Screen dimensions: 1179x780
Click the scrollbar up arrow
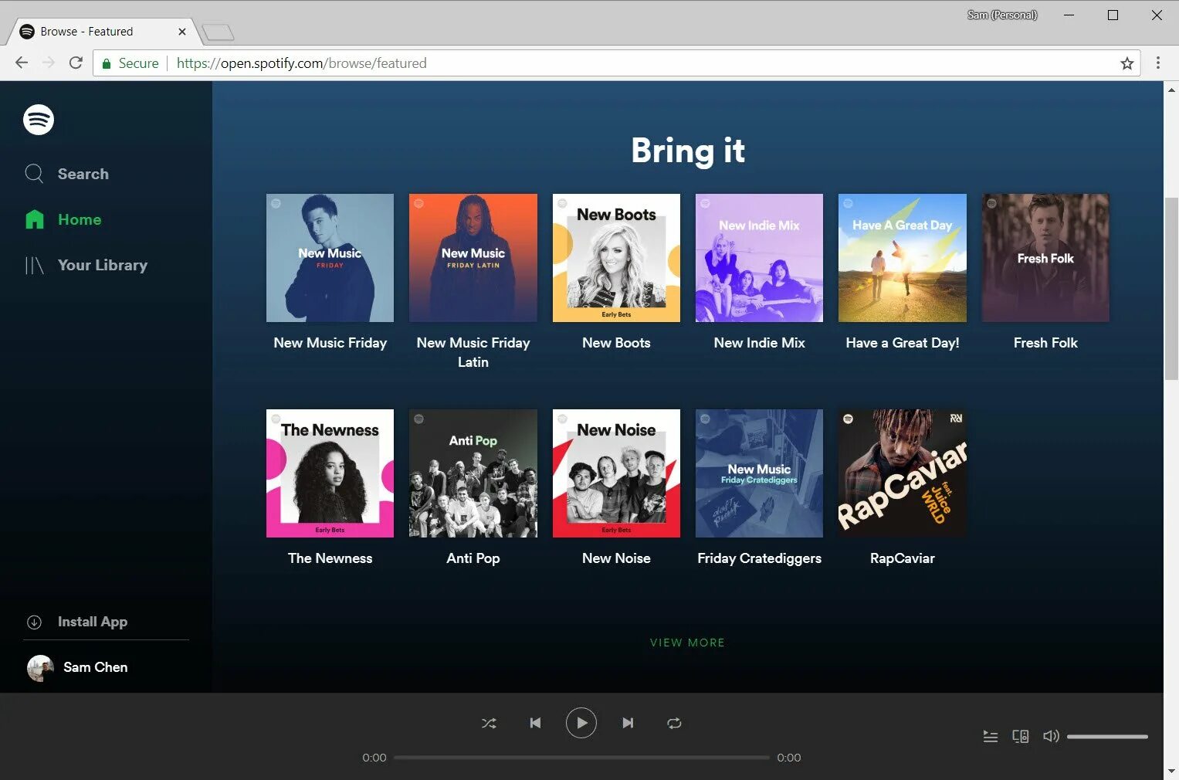click(x=1171, y=90)
